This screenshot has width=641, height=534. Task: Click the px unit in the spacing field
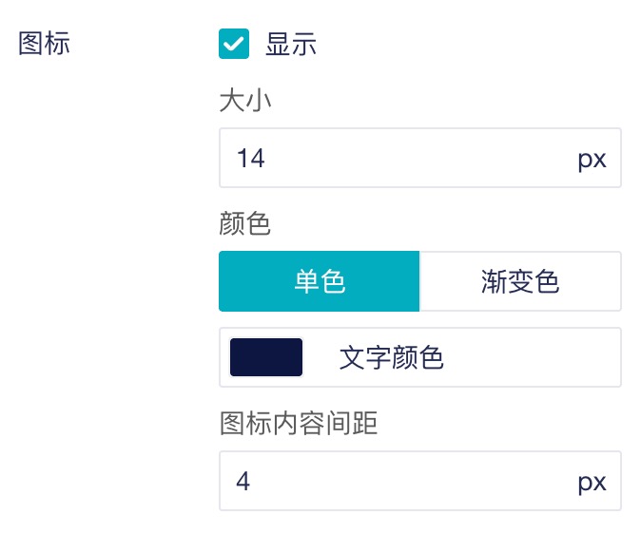point(592,482)
